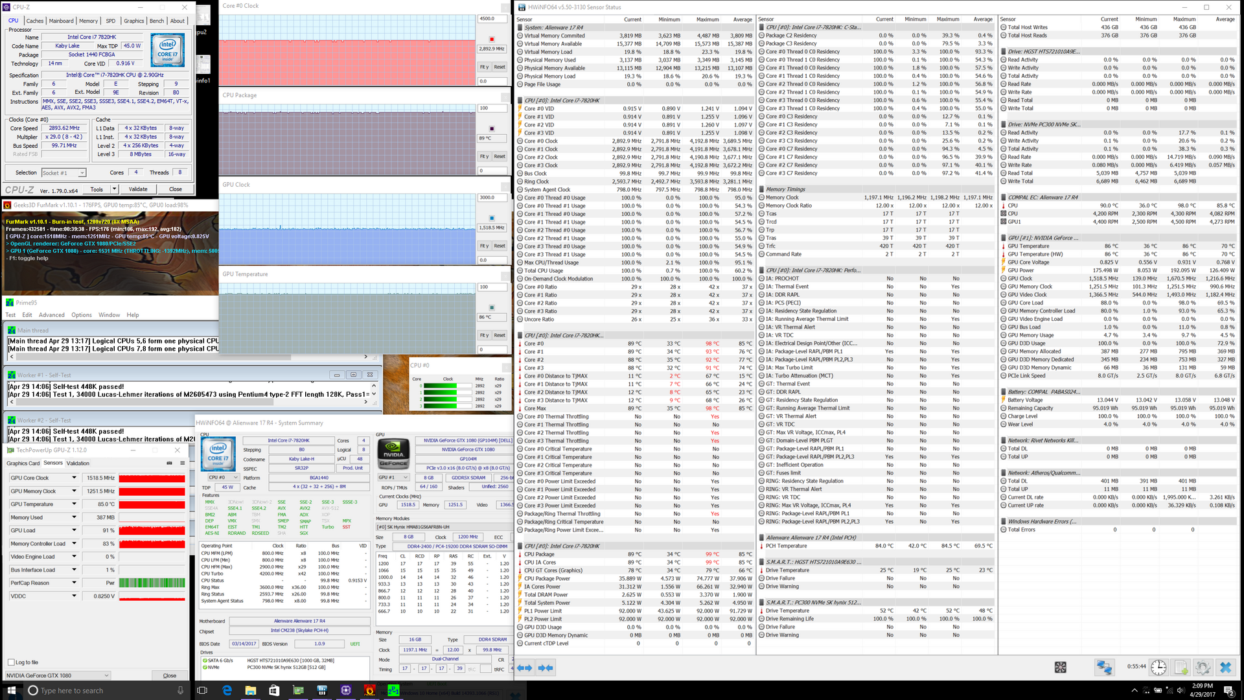Open CPU-Z Tools dropdown arrow

pyautogui.click(x=114, y=189)
